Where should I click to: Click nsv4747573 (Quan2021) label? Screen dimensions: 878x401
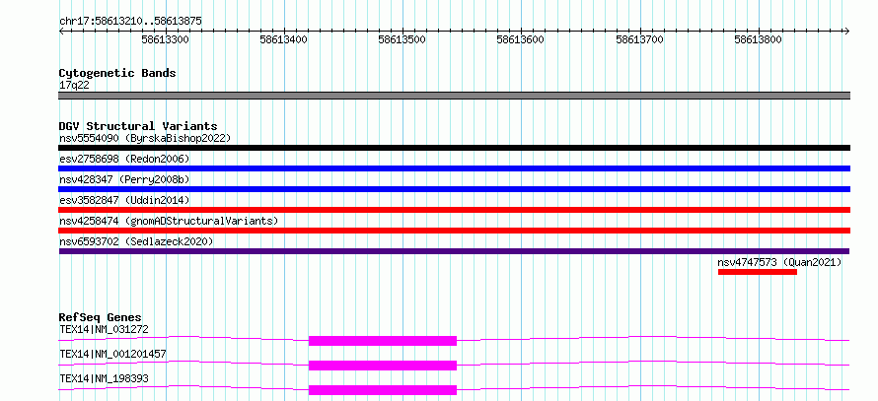click(779, 262)
